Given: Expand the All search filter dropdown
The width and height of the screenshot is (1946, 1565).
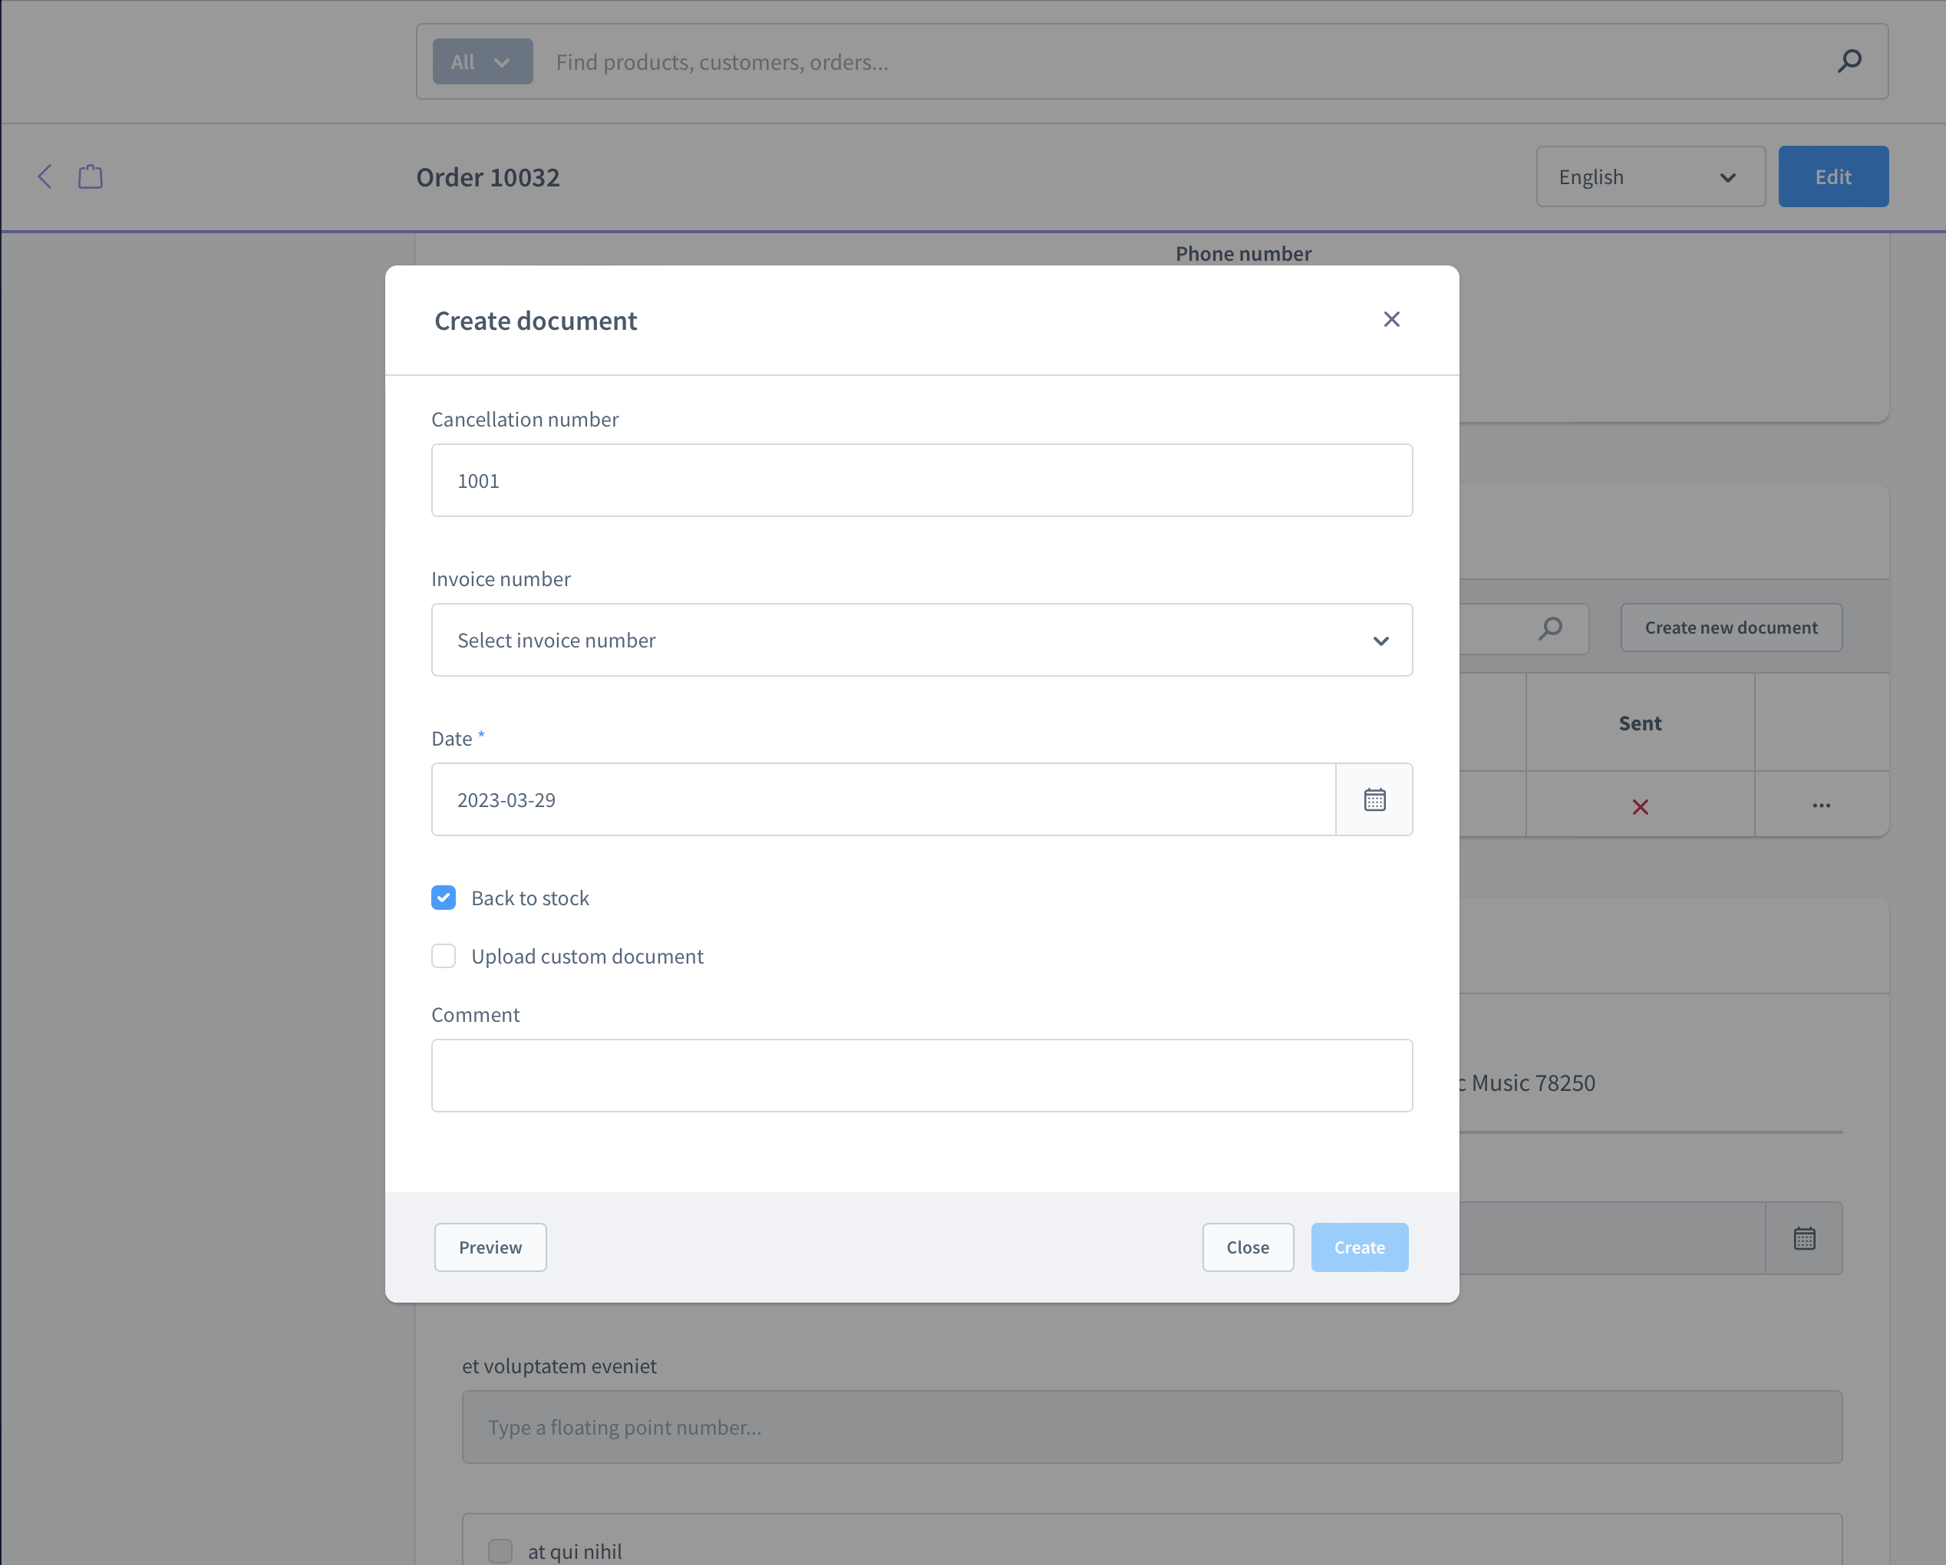Looking at the screenshot, I should coord(483,61).
